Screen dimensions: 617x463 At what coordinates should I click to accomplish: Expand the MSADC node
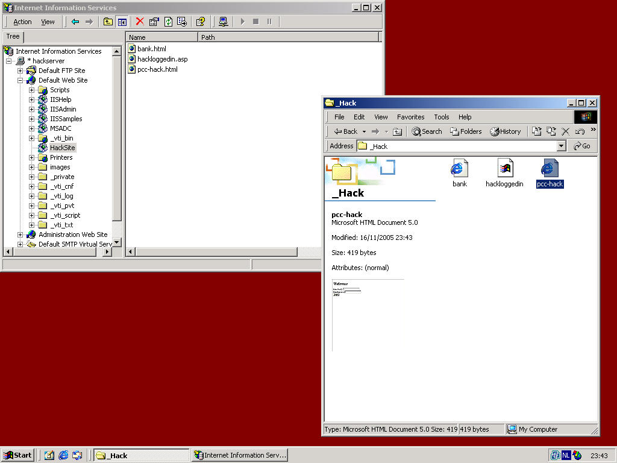(x=31, y=129)
